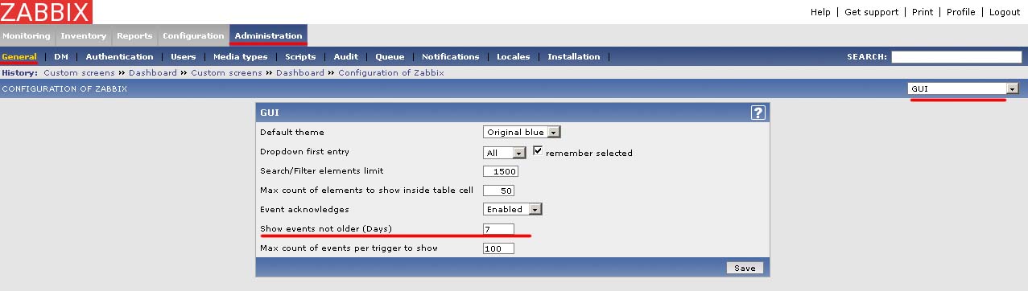Open the Reports tab

[134, 36]
